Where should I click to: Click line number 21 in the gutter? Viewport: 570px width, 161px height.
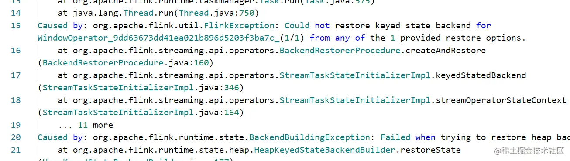pos(16,150)
